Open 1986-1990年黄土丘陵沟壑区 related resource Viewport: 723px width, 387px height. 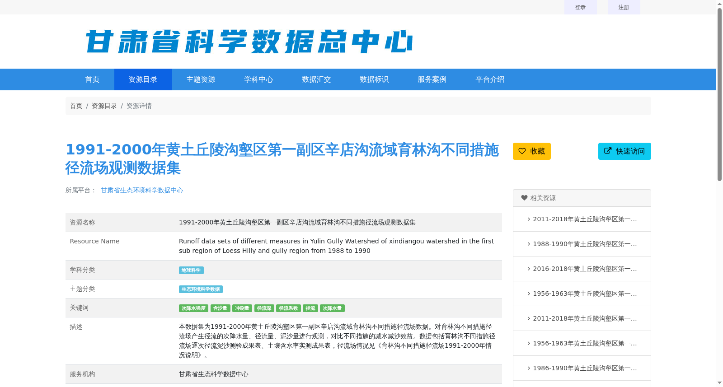point(585,368)
